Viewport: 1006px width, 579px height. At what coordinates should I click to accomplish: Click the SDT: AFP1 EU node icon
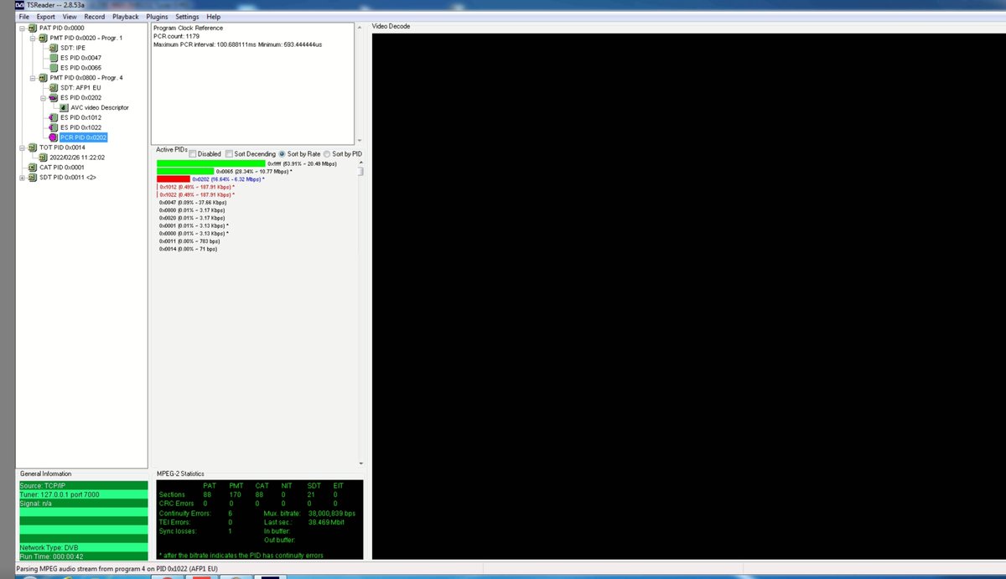(54, 87)
